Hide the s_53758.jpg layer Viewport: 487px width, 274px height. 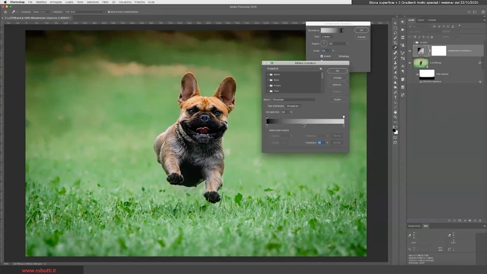(x=410, y=62)
